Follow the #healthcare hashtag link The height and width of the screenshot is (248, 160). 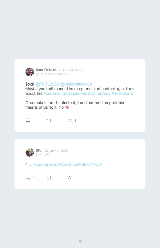[x=122, y=94]
